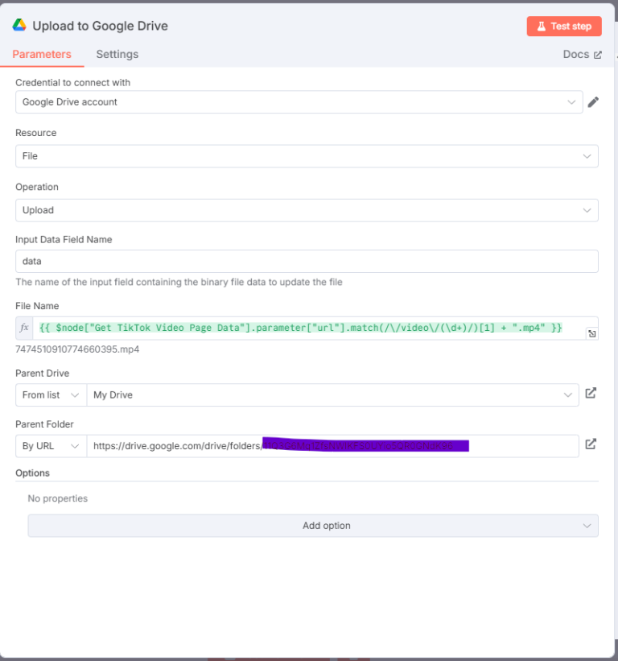The height and width of the screenshot is (661, 618).
Task: Open the Google Drive account credential dropdown
Action: pos(298,102)
